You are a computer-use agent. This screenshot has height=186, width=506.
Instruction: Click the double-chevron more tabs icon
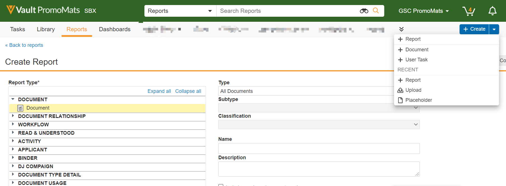(401, 29)
